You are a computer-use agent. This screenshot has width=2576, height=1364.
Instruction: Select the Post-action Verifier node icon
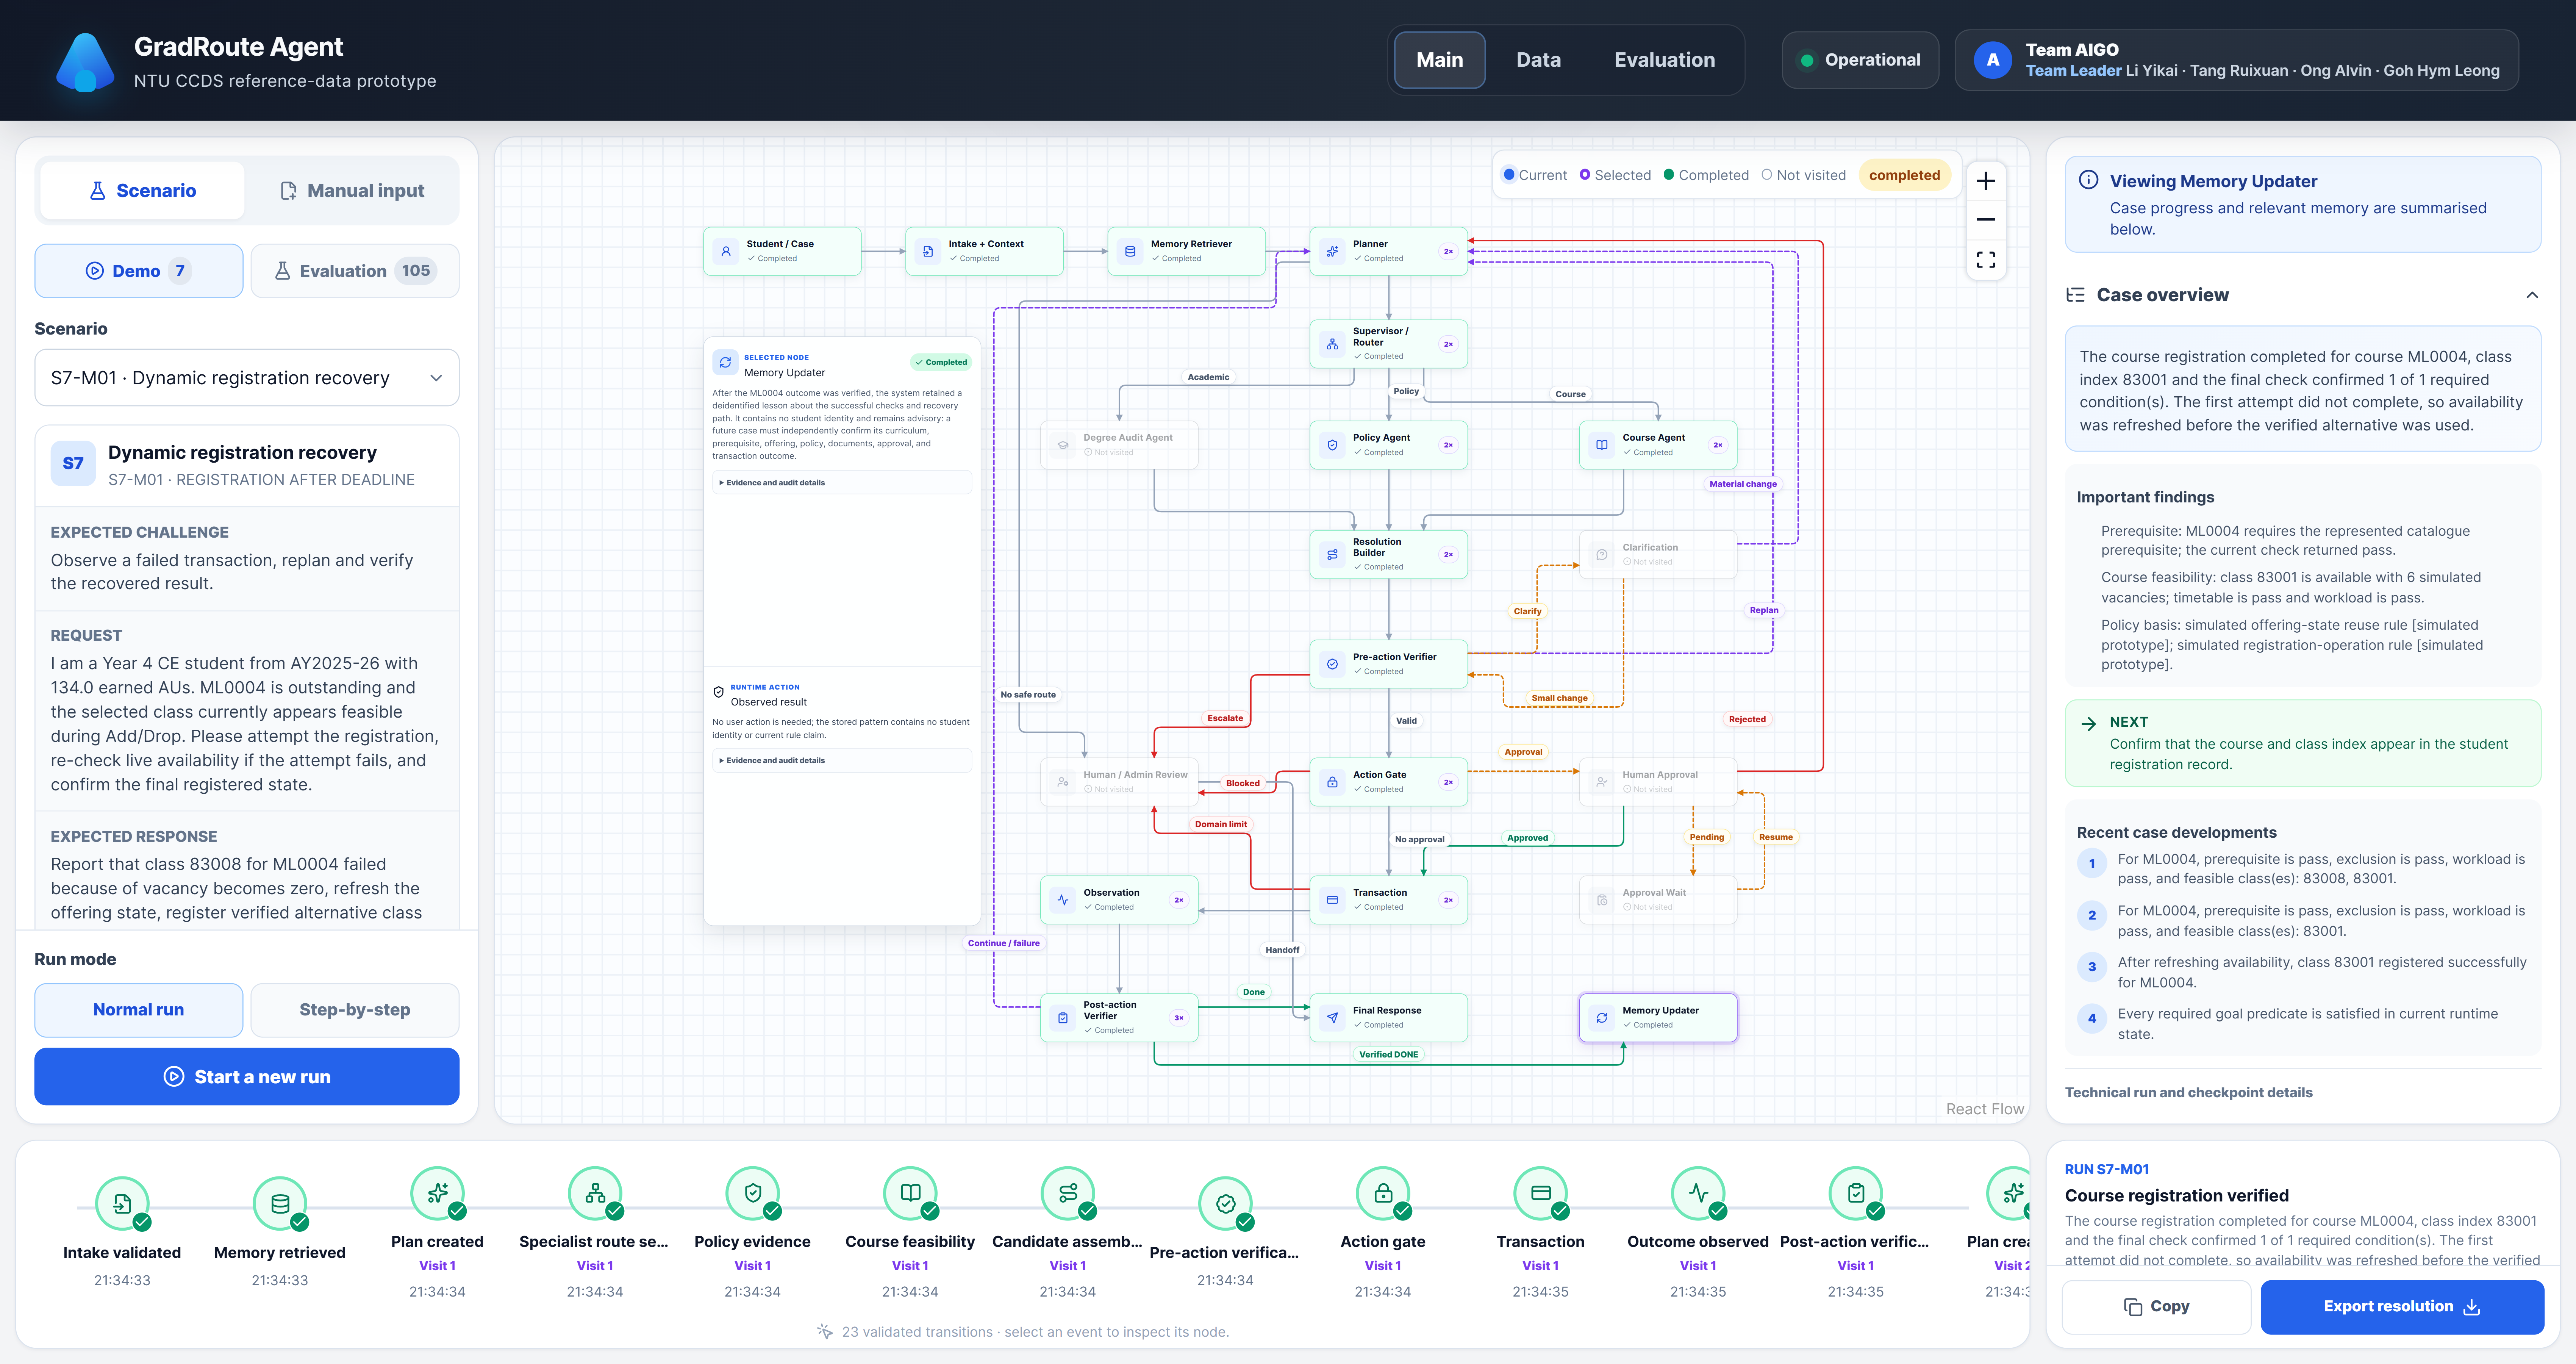pyautogui.click(x=1063, y=1018)
